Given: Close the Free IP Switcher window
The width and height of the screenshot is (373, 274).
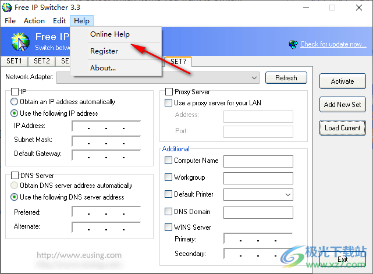Looking at the screenshot, I should [359, 8].
